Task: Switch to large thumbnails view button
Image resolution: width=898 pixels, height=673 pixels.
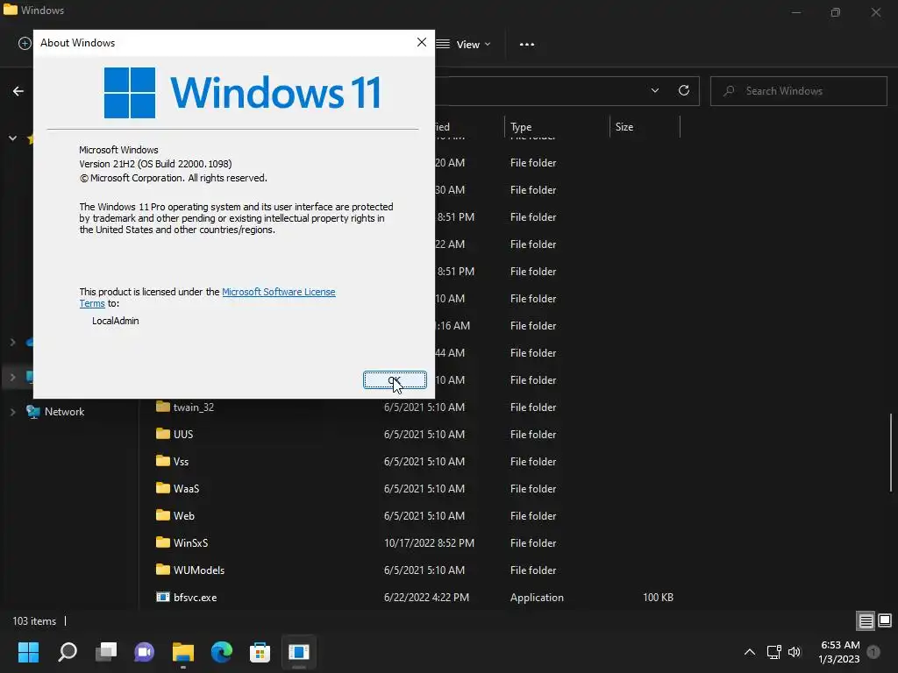Action: (x=885, y=620)
